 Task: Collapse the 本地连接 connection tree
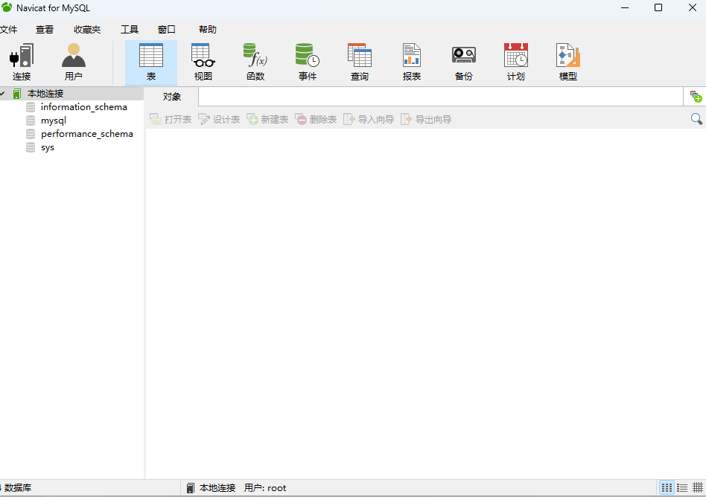tap(3, 94)
